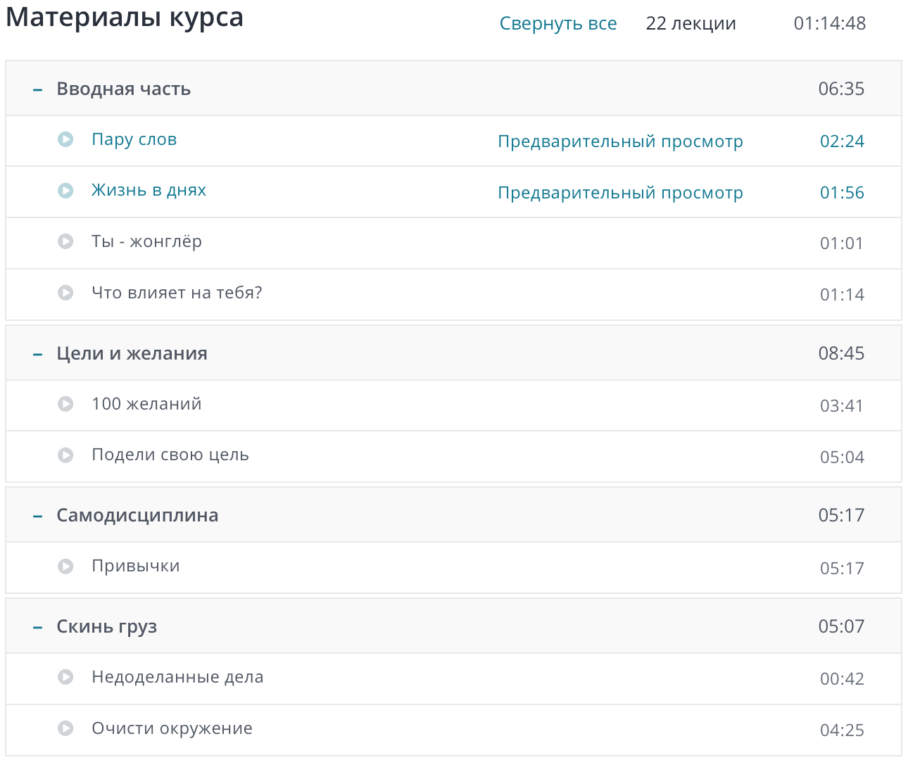Image resolution: width=908 pixels, height=760 pixels.
Task: Open the Пару слов lecture link
Action: pyautogui.click(x=134, y=139)
